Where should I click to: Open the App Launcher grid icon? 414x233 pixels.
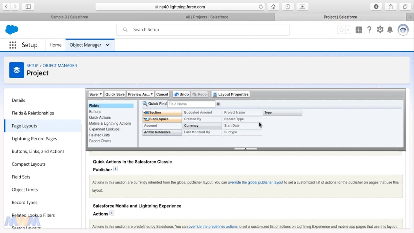point(13,45)
